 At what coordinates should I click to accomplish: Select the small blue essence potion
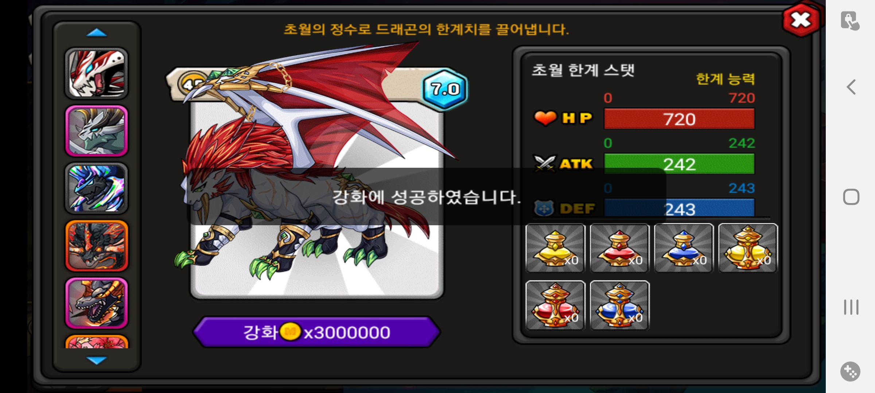pos(684,248)
